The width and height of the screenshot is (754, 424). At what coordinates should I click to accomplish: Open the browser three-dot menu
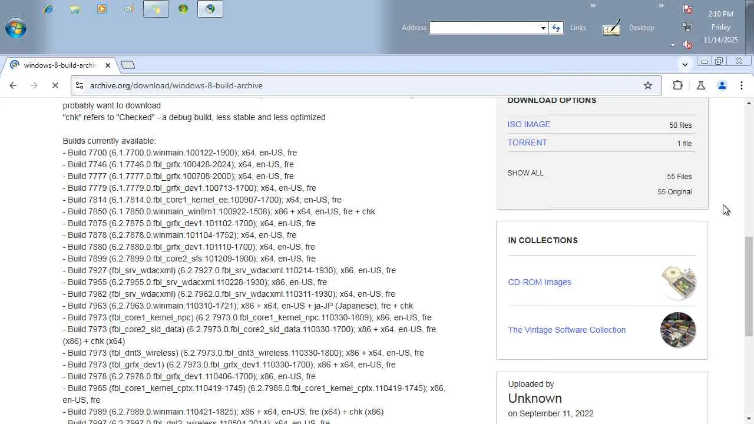(742, 85)
